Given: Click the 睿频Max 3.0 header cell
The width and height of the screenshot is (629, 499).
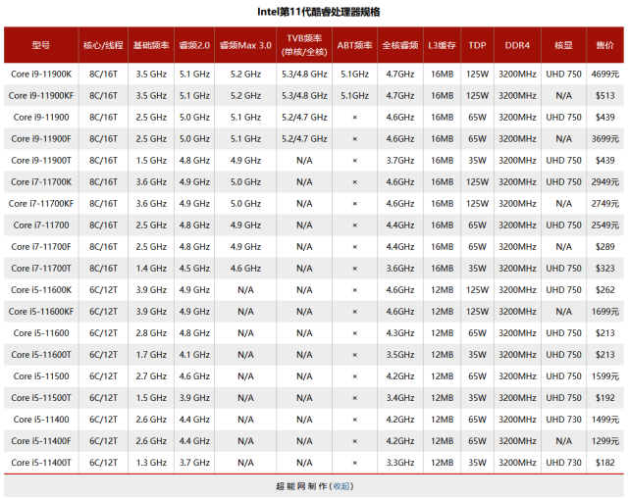Looking at the screenshot, I should tap(245, 45).
